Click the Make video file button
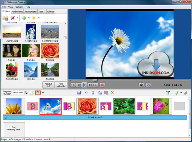Image resolution: width=192 pixels, height=142 pixels. [x=61, y=85]
